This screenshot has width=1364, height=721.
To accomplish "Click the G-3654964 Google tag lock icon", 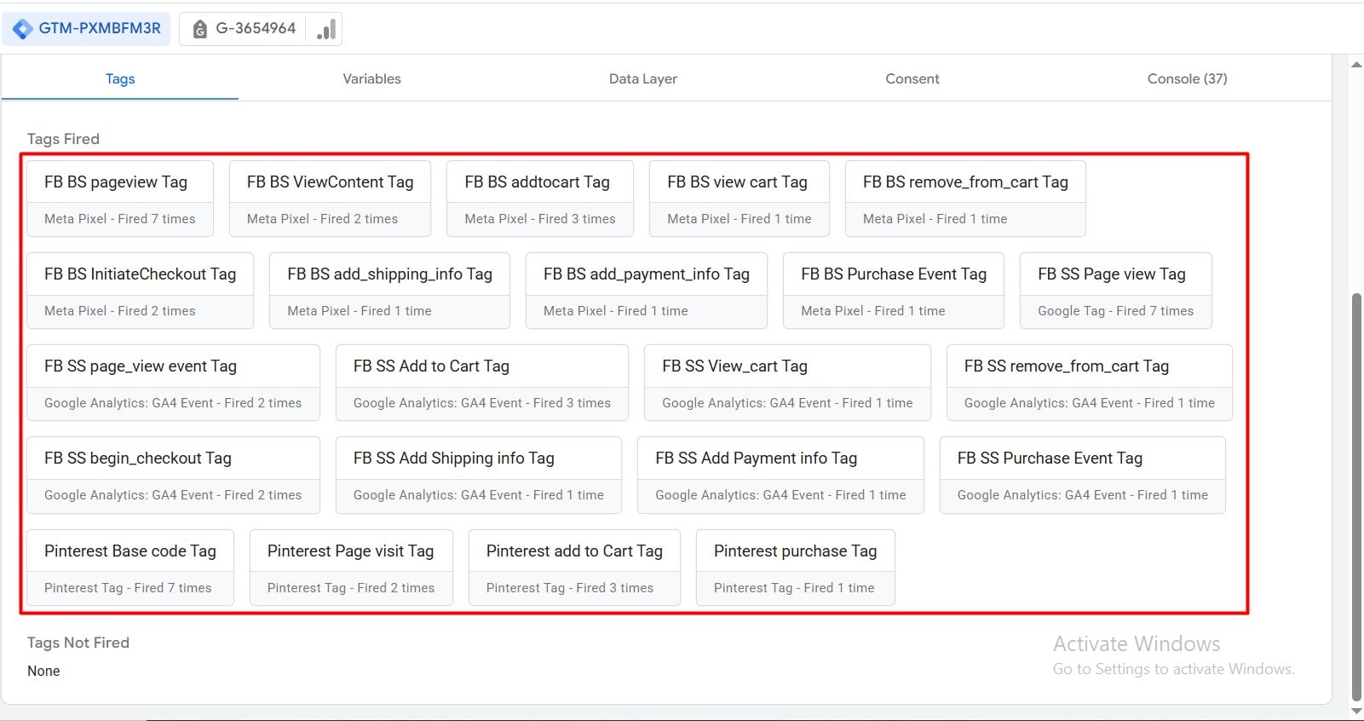I will point(200,29).
